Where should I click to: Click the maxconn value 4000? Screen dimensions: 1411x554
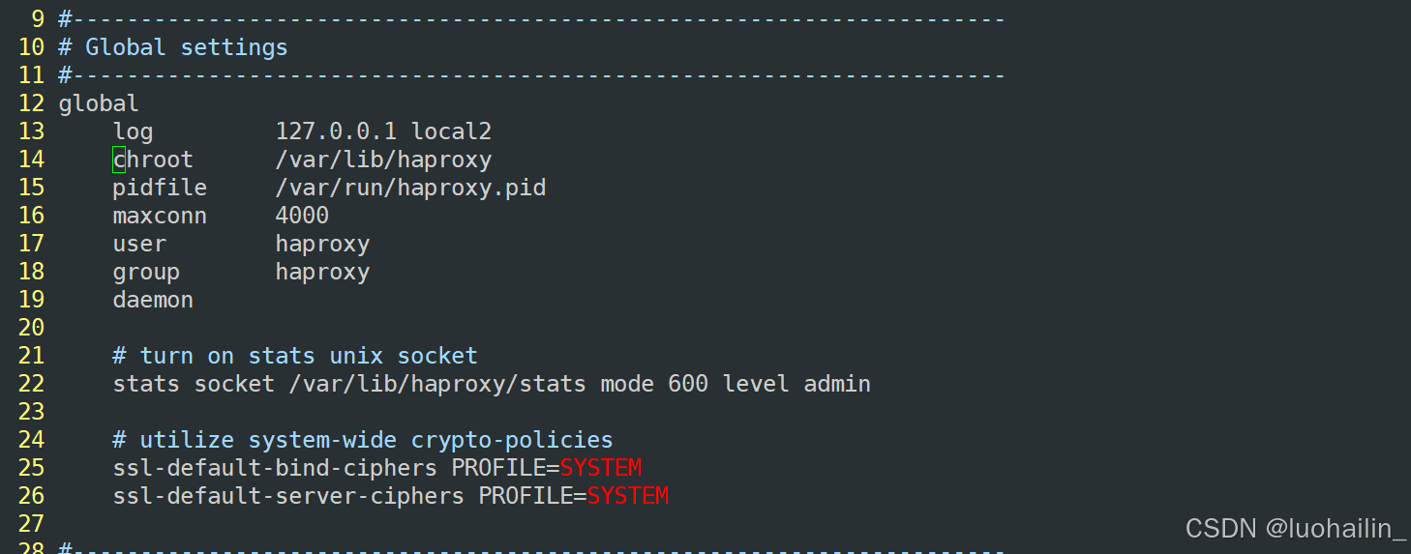(x=302, y=216)
